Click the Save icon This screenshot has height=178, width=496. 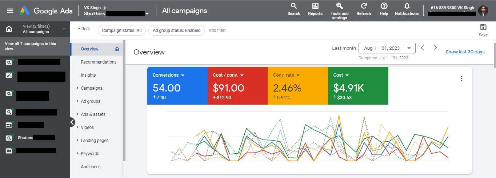483,27
